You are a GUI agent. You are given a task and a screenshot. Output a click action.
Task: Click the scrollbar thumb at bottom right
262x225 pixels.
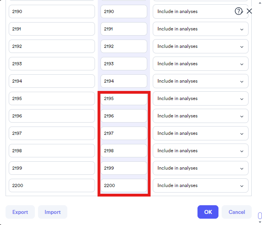point(260,216)
